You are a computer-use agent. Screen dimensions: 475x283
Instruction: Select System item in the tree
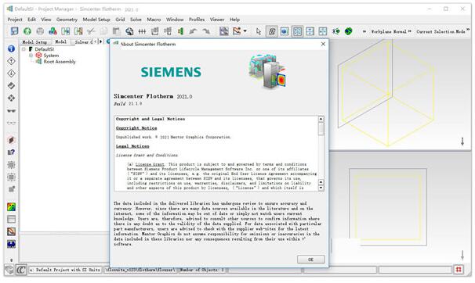51,56
